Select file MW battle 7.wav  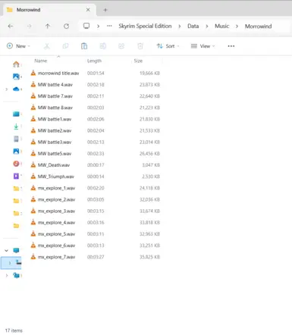pos(55,96)
